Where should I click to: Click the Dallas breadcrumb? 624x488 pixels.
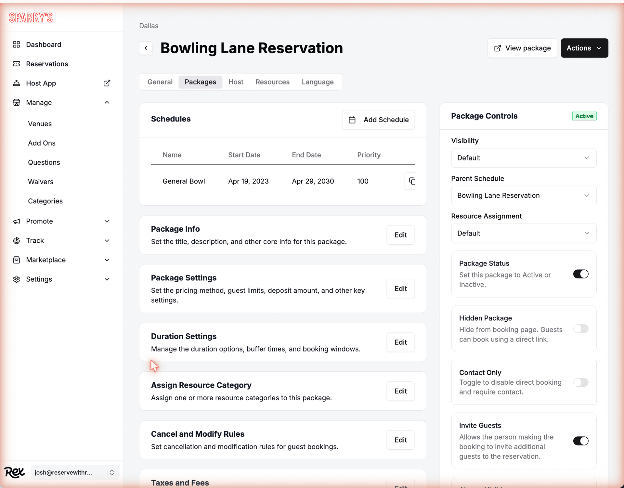coord(149,26)
